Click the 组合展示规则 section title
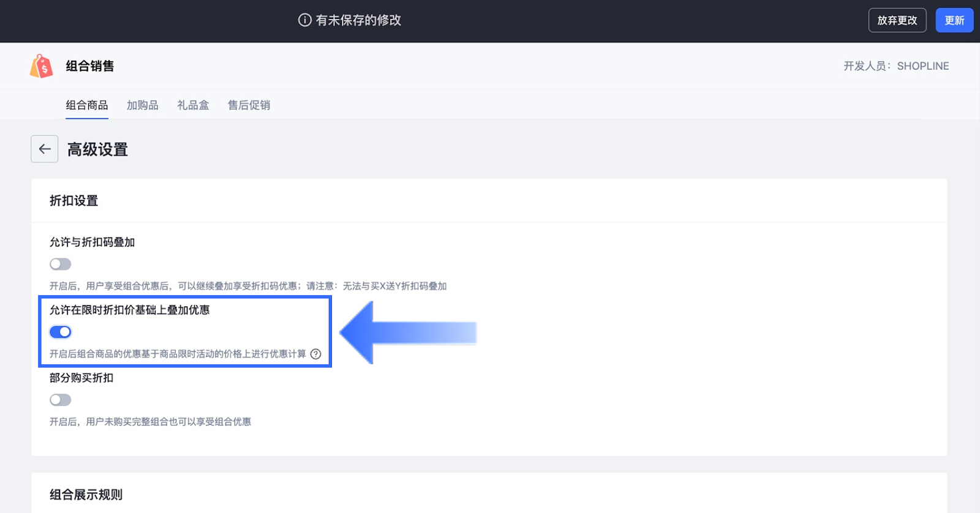The image size is (980, 513). click(86, 495)
